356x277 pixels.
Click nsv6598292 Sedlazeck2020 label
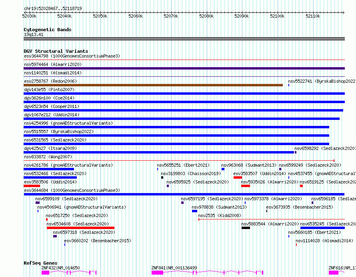click(325, 148)
